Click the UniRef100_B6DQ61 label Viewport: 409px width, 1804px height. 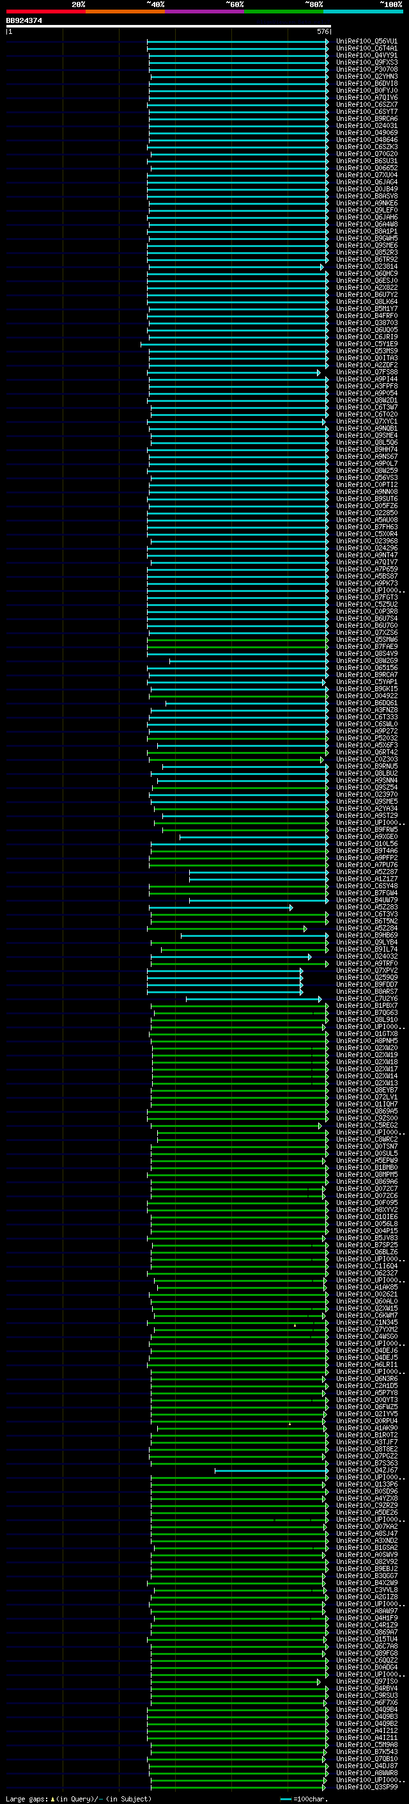(x=367, y=703)
